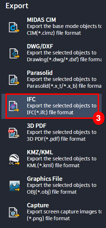Click the IFC(*.ifc) file format description
The image size is (106, 228).
(x=50, y=112)
